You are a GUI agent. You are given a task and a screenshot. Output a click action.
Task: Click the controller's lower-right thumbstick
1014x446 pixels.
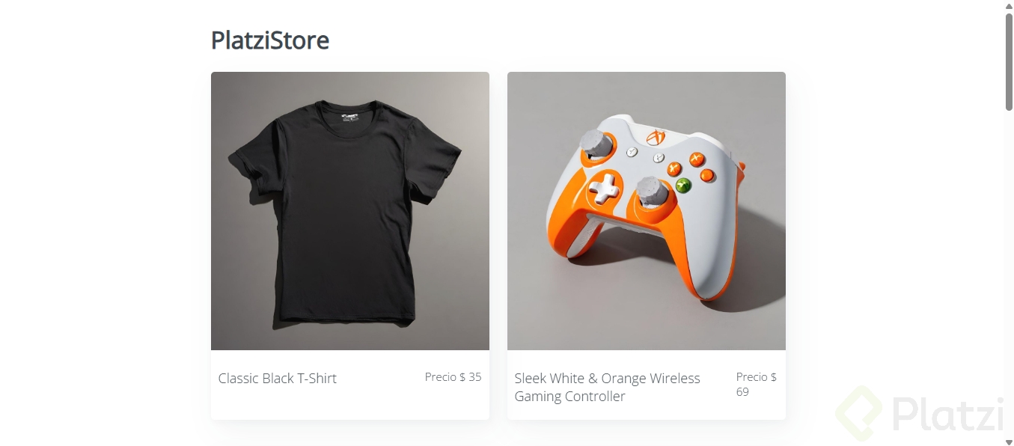(x=651, y=192)
